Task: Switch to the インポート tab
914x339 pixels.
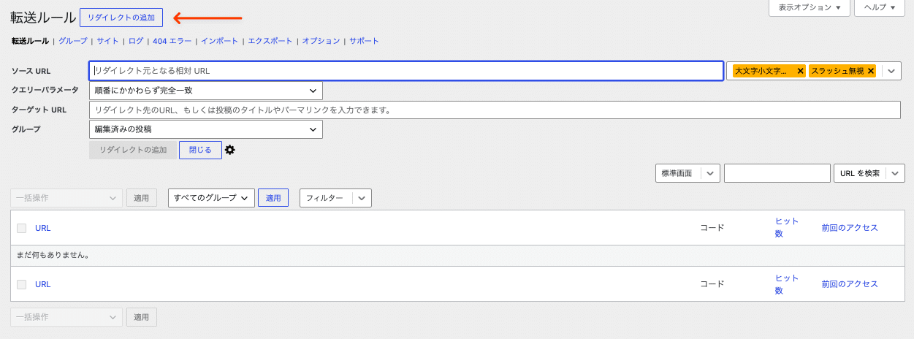Action: click(x=219, y=41)
